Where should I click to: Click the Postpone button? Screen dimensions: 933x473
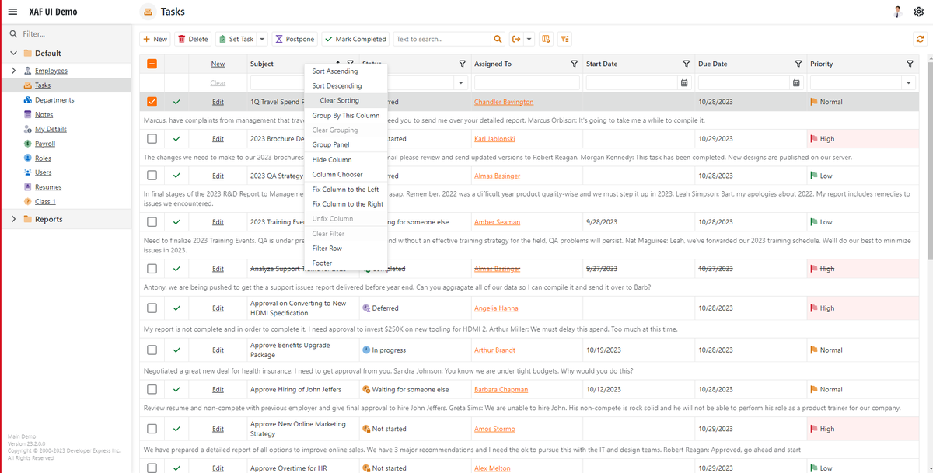point(295,39)
